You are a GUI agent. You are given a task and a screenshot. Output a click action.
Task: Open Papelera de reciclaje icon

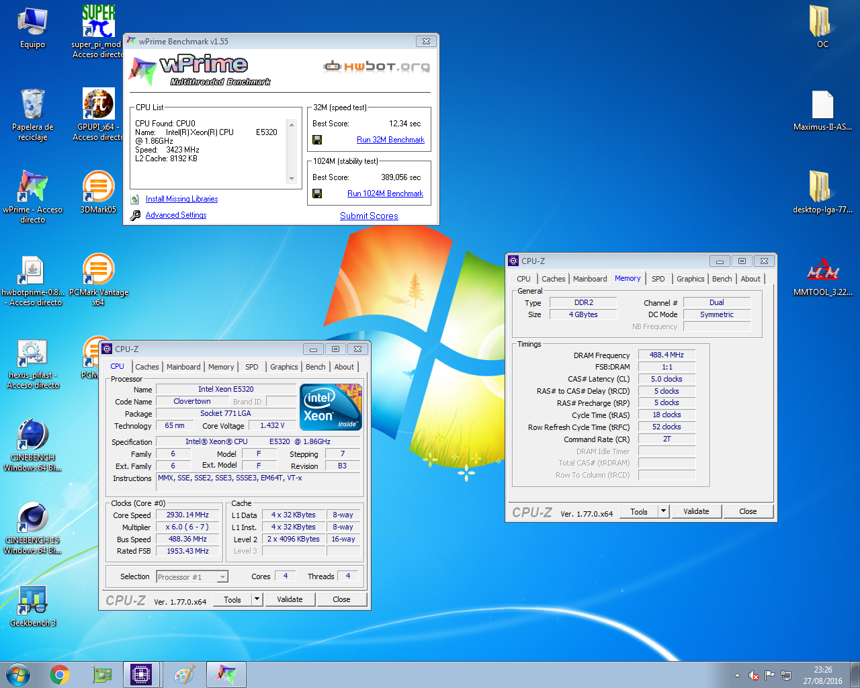click(32, 114)
